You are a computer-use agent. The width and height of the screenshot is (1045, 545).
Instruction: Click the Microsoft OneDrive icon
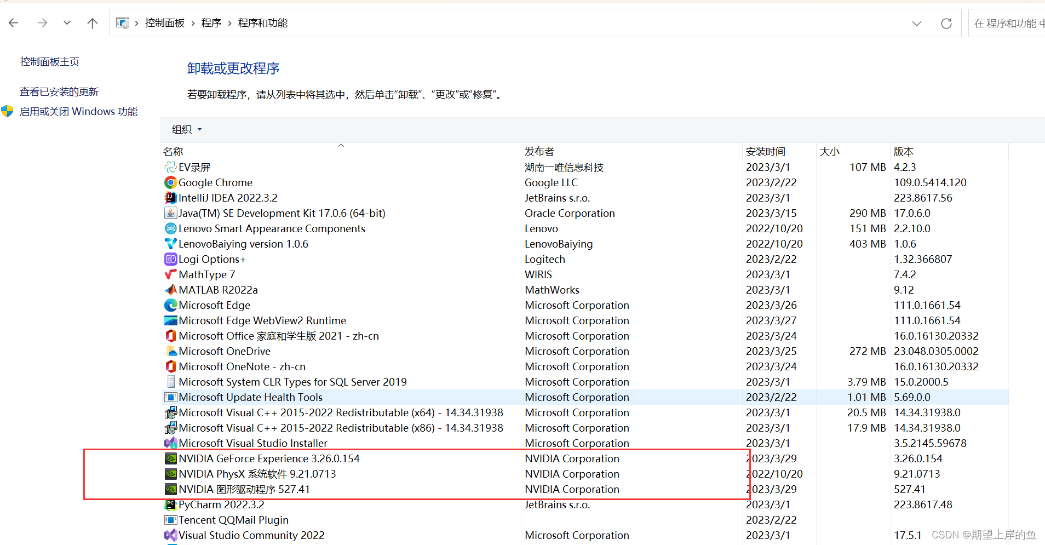(x=171, y=351)
